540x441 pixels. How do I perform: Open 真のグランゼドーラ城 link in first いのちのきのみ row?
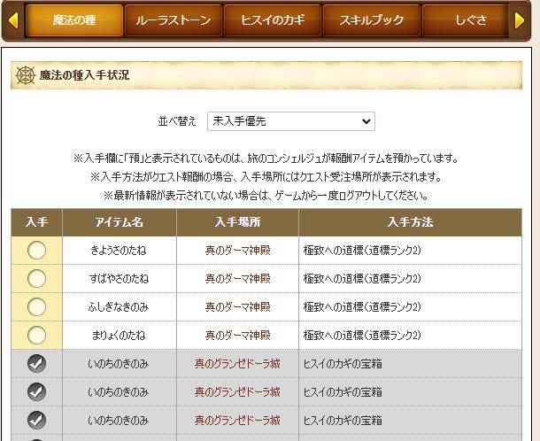click(237, 363)
